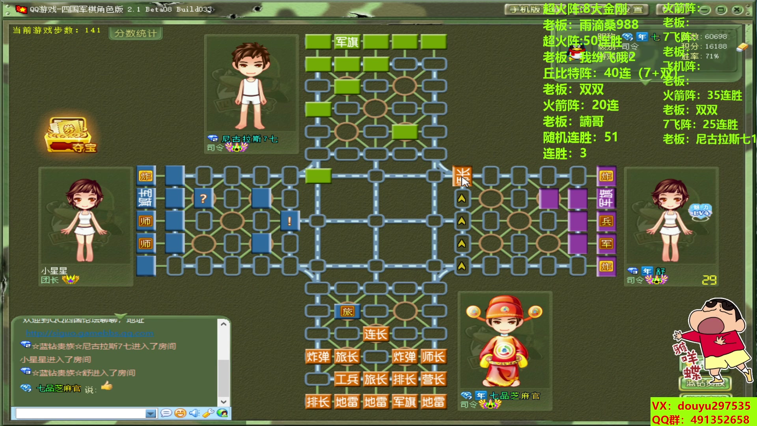
Task: Click 尼古拉斯7七 player avatar
Action: click(251, 85)
